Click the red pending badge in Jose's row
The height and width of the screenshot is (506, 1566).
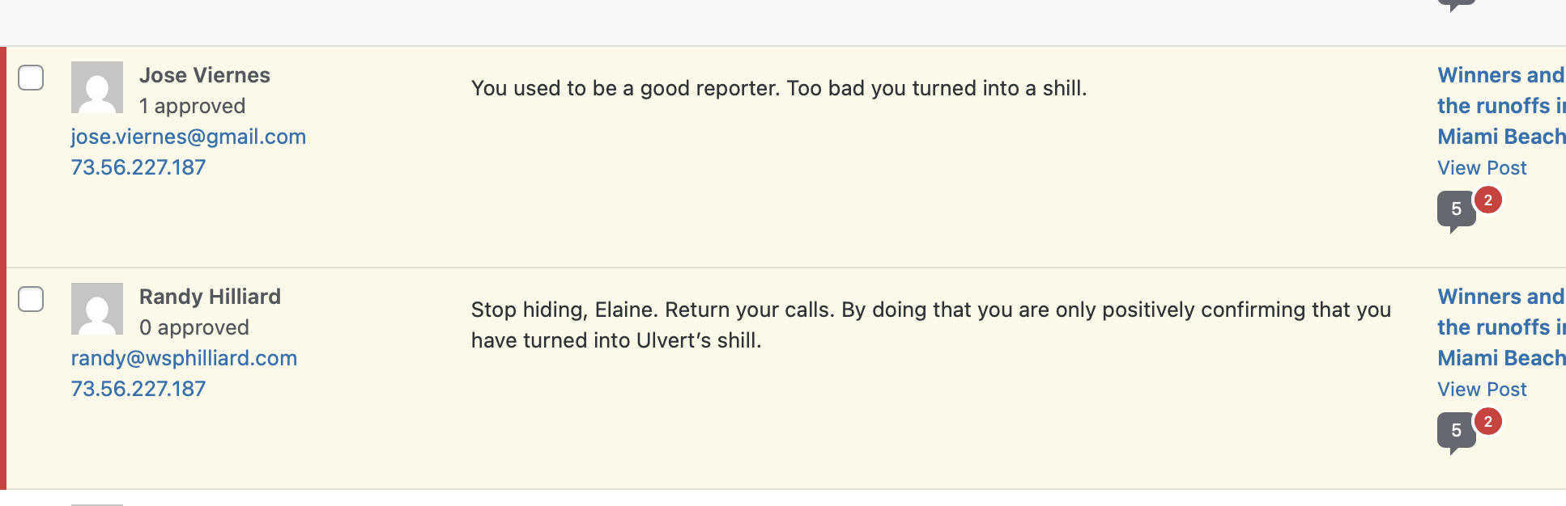pos(1487,200)
